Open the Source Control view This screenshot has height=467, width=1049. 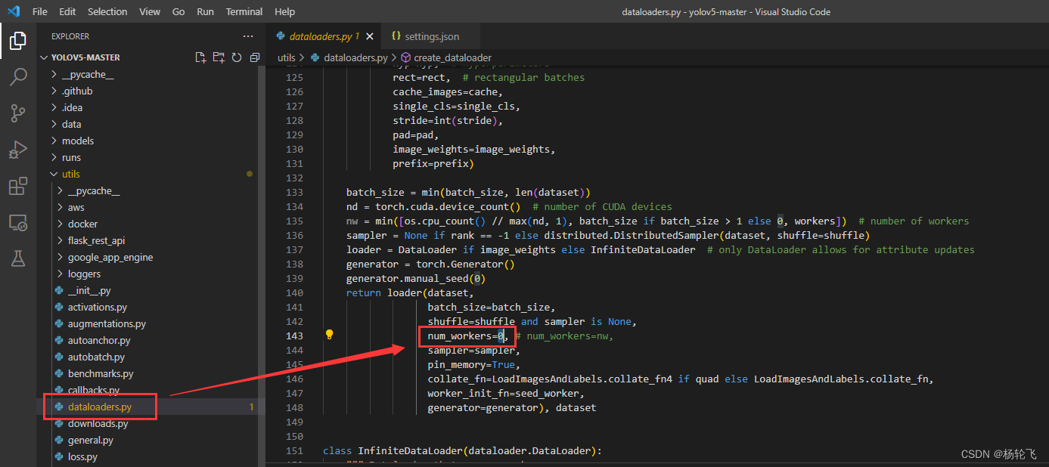click(18, 113)
